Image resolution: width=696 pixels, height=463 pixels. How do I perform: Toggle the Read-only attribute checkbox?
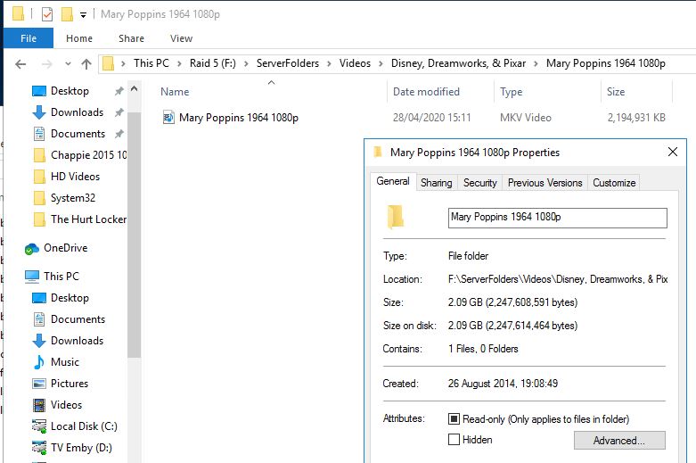click(x=454, y=419)
